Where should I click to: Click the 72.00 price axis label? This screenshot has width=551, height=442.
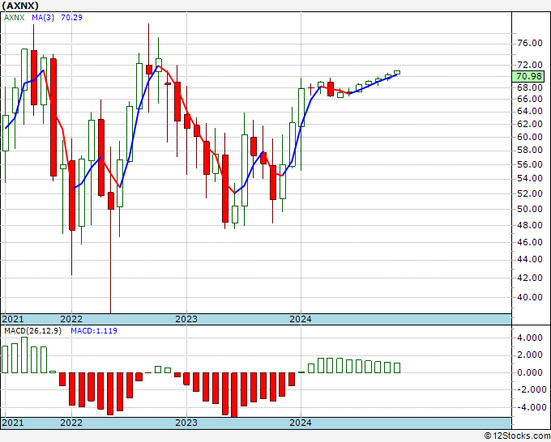[530, 65]
